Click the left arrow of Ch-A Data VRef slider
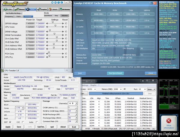The width and height of the screenshot is (180, 137). tap(47, 39)
